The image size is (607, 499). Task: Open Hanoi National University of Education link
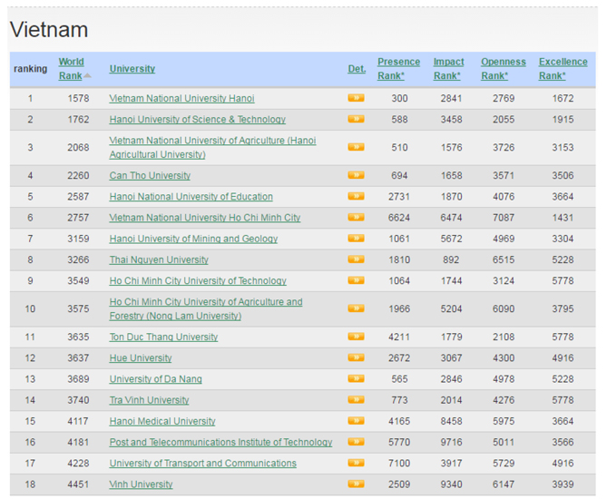point(191,196)
